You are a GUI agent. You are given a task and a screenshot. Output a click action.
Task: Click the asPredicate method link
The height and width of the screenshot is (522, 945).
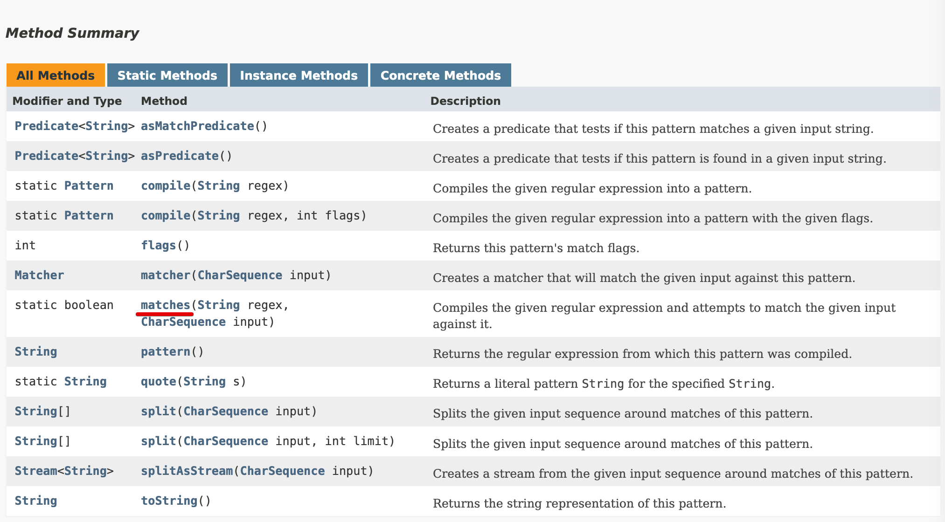(x=180, y=156)
